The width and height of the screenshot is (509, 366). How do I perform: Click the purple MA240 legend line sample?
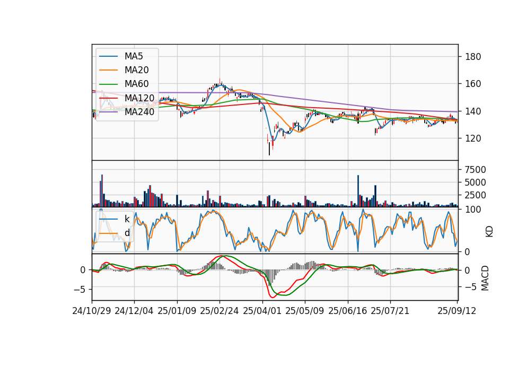(x=108, y=112)
